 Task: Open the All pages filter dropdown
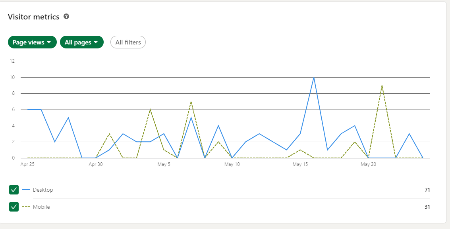click(x=81, y=42)
